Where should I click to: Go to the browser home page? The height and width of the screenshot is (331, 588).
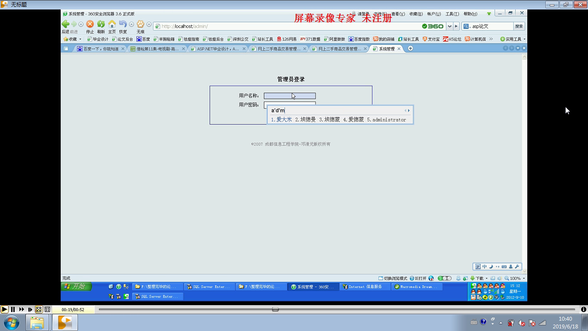(112, 24)
